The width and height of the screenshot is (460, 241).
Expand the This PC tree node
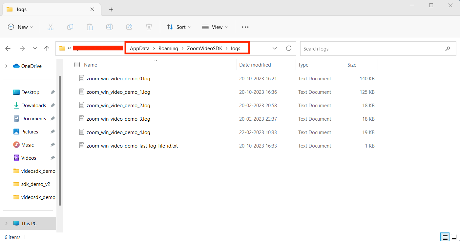[x=6, y=223]
